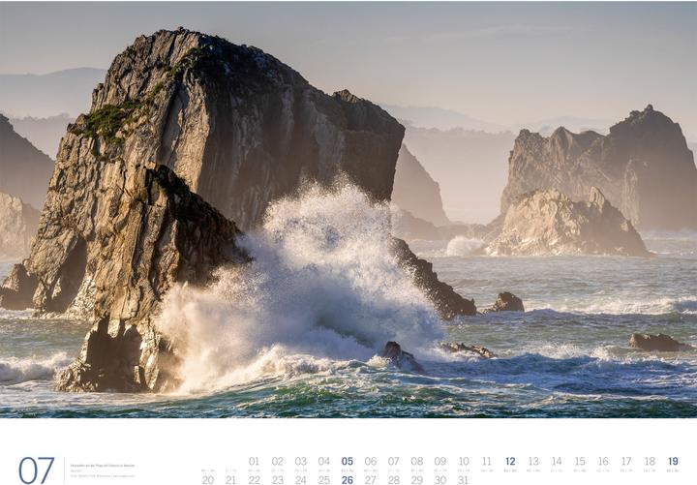Image resolution: width=697 pixels, height=485 pixels.
Task: Select date 01 in the calendar strip
Action: pyautogui.click(x=254, y=462)
